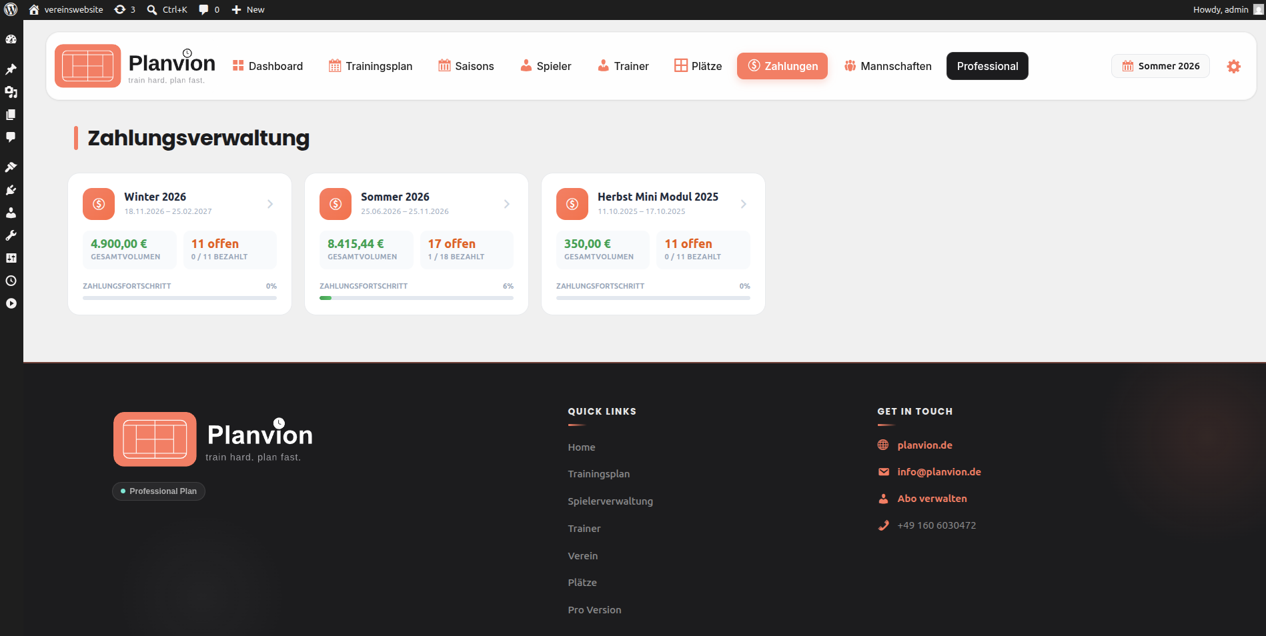Image resolution: width=1266 pixels, height=636 pixels.
Task: Click the Zahlungsverwaltung page heading
Action: tap(199, 138)
